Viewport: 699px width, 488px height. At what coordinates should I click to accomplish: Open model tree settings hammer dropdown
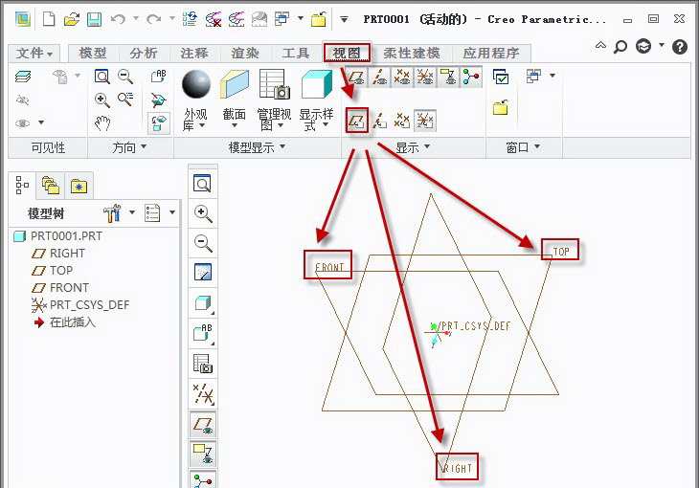[x=132, y=212]
